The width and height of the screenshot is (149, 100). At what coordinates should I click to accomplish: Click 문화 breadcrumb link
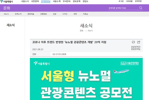point(81,31)
